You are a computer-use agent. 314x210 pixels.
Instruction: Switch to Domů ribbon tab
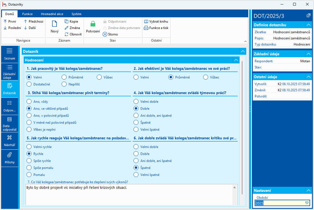coord(9,14)
